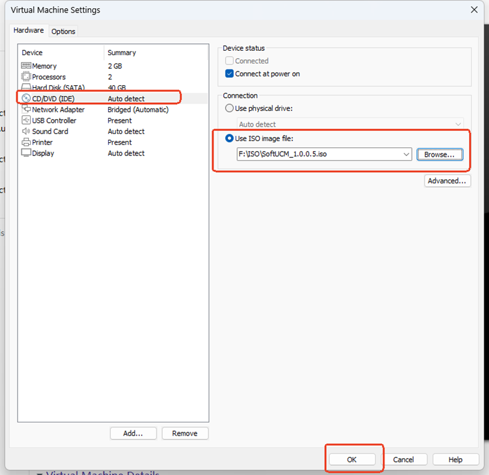Screen dimensions: 489x475
Task: Click Printer's Present summary value
Action: pyautogui.click(x=120, y=142)
